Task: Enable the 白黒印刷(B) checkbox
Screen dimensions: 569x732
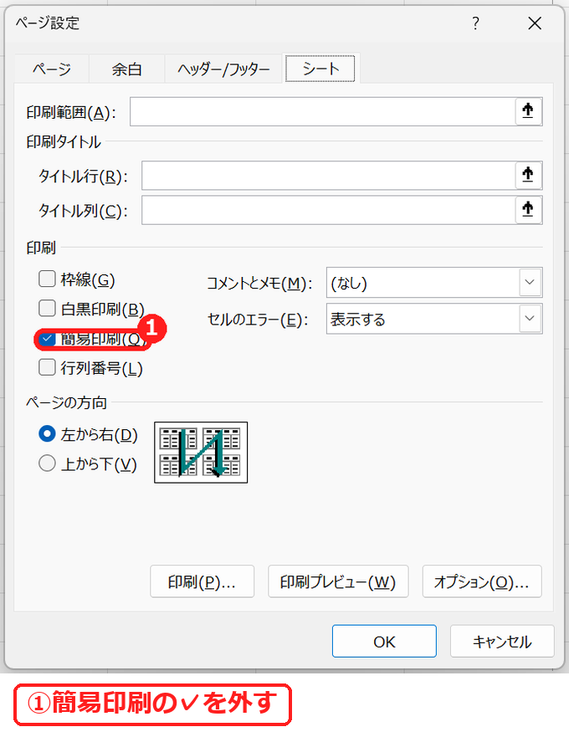Action: tap(47, 308)
